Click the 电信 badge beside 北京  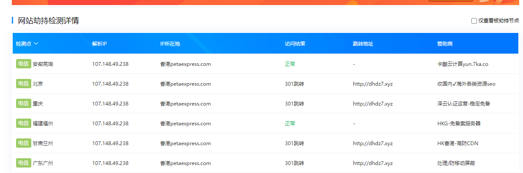coord(23,84)
